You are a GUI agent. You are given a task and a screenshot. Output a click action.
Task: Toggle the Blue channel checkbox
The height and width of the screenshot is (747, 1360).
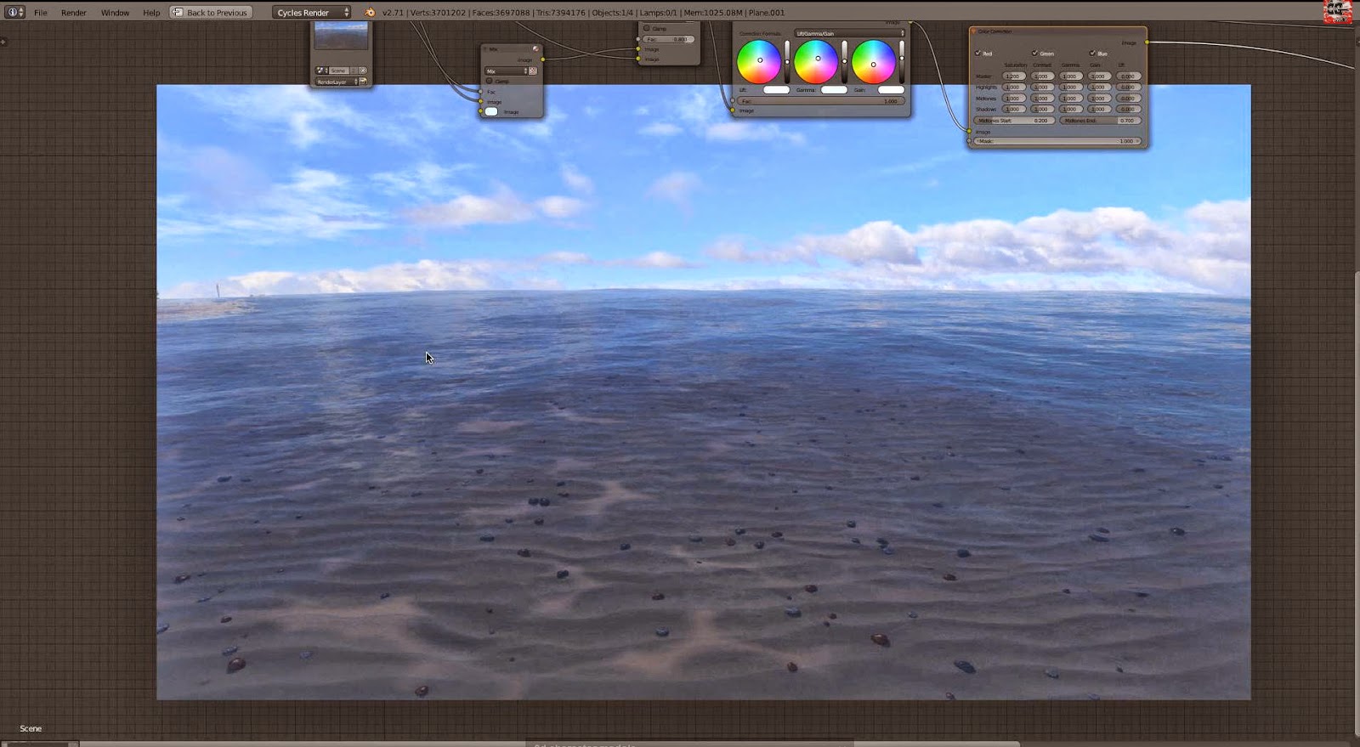pyautogui.click(x=1091, y=53)
